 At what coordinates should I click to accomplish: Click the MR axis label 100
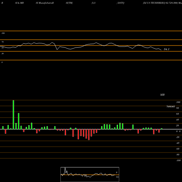click(178, 102)
